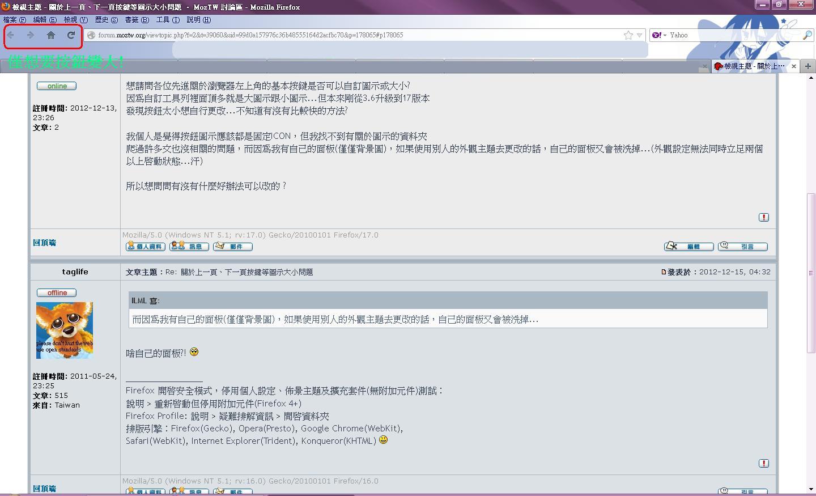The width and height of the screenshot is (816, 496).
Task: Open the 工具 (Tools) menu
Action: coord(168,20)
